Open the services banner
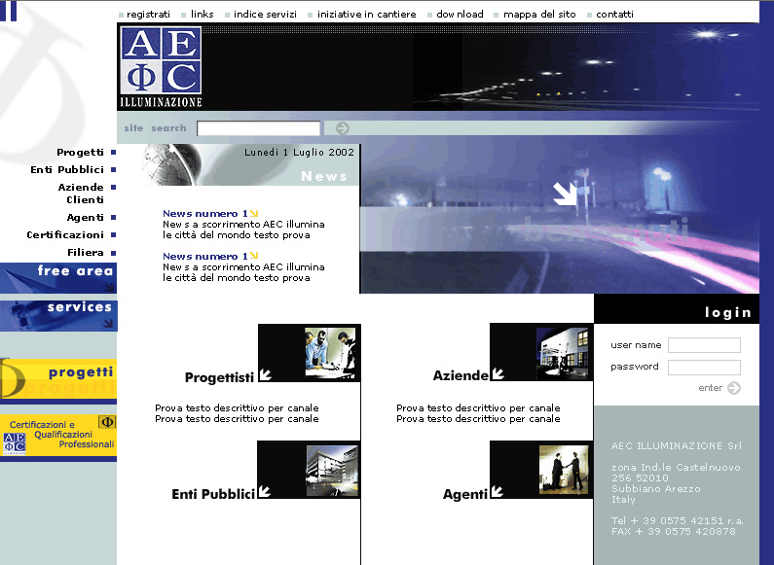 58,315
